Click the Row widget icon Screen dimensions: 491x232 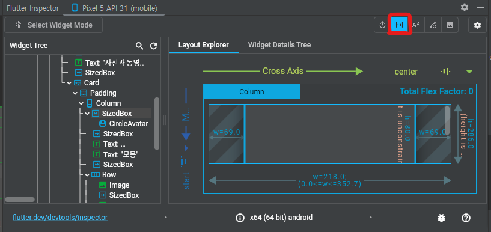96,175
